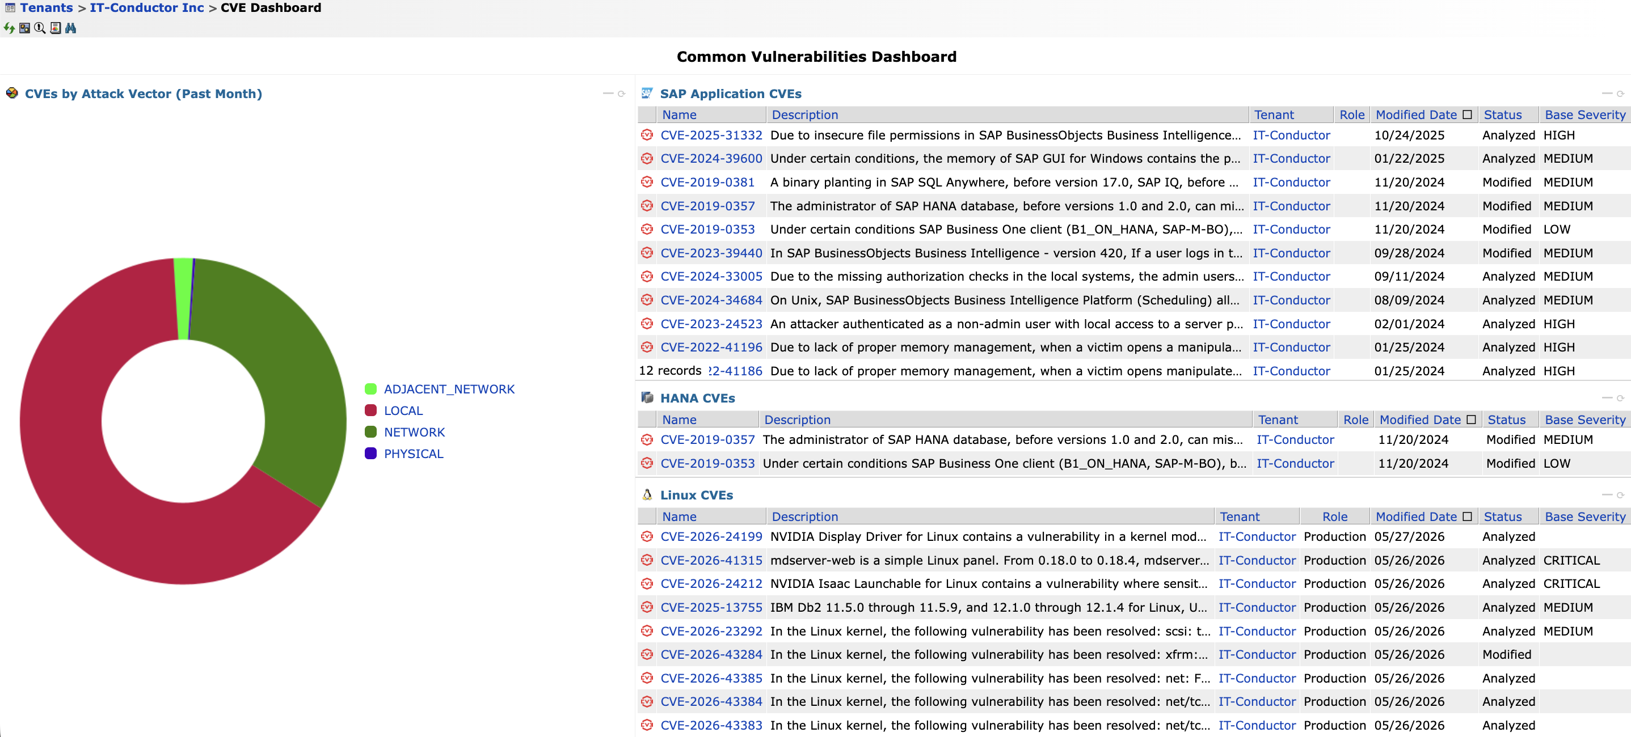This screenshot has width=1631, height=737.
Task: Click the red icon of row CVE-2026-43385
Action: [647, 678]
